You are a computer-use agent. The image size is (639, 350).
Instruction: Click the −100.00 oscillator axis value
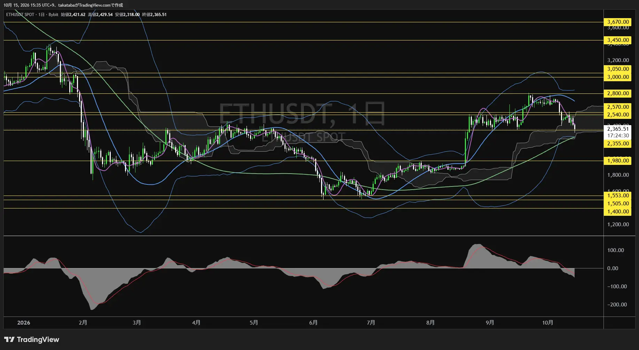click(x=618, y=287)
